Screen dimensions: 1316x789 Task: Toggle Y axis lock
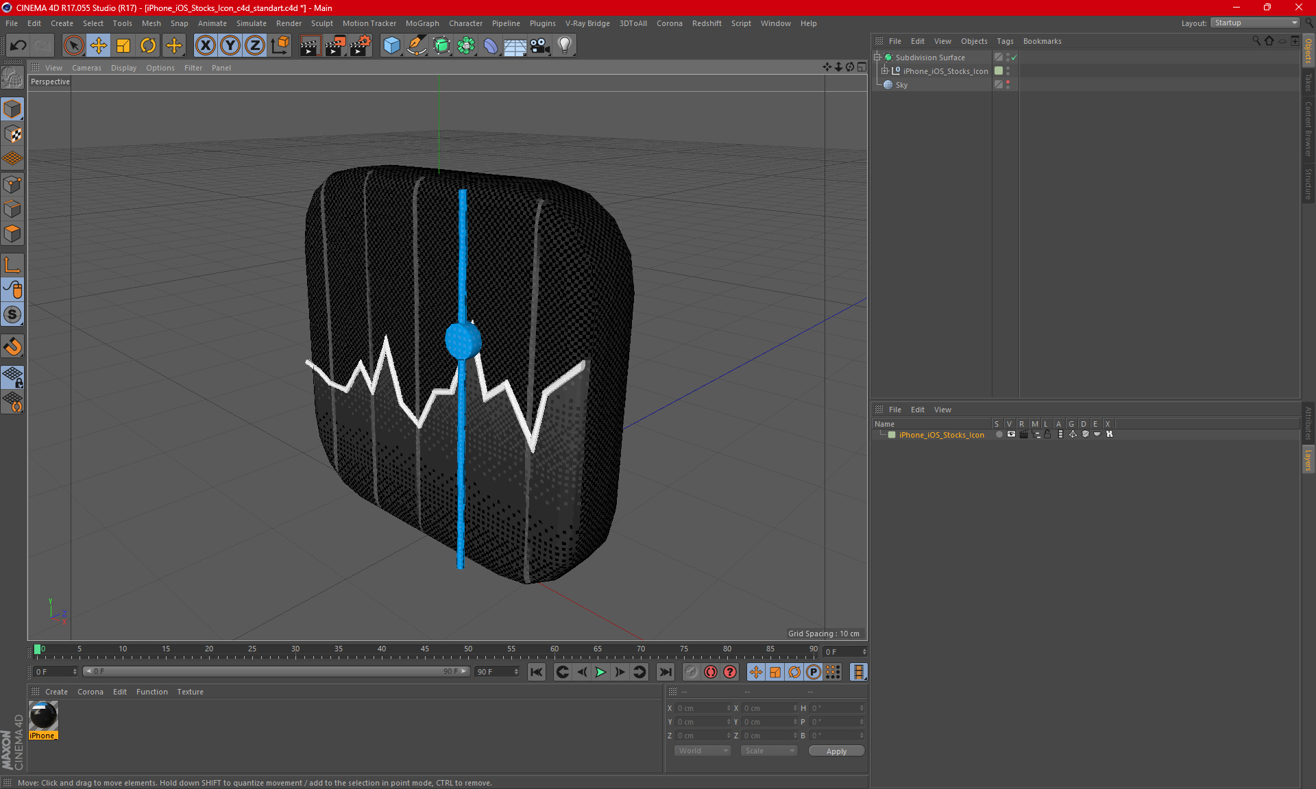click(230, 45)
